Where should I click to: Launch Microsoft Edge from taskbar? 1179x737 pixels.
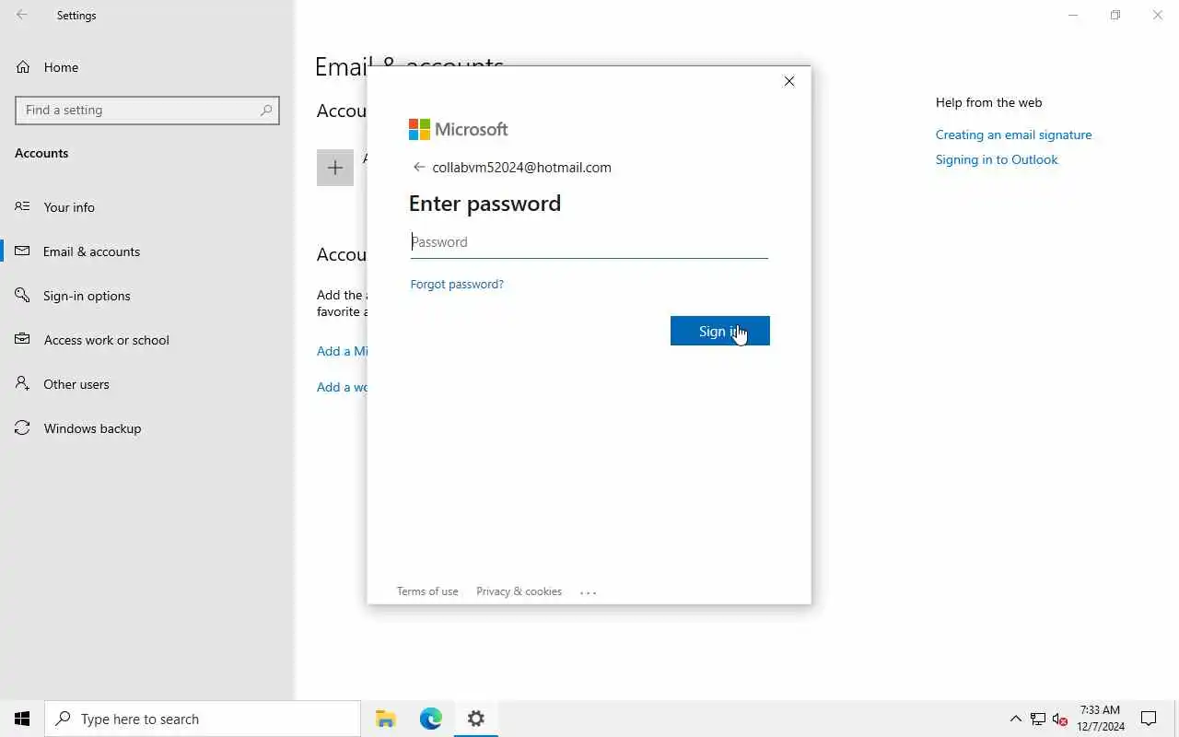[431, 719]
